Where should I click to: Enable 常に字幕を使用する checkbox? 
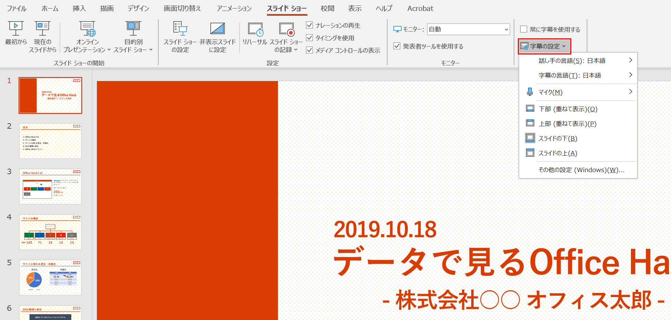(x=524, y=29)
